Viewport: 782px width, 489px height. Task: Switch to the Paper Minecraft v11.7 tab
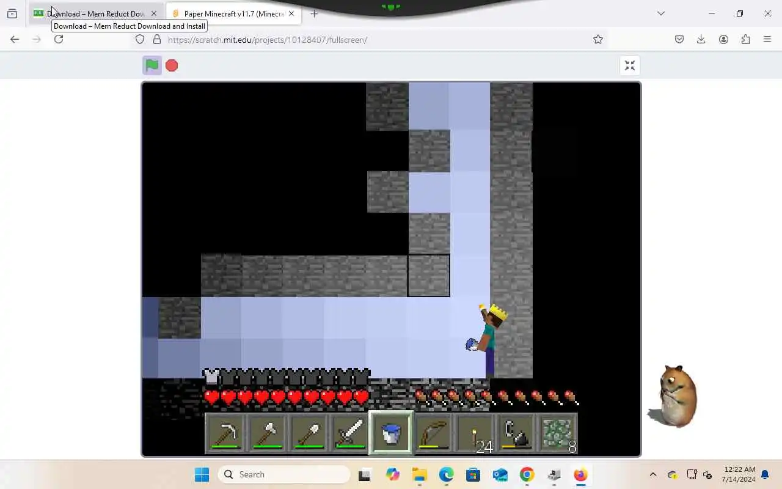coord(234,13)
